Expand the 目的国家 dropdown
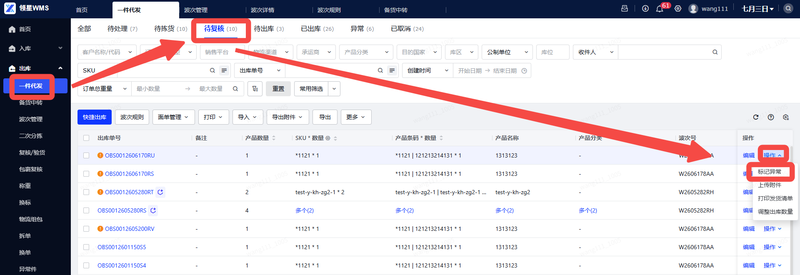Viewport: 800px width, 275px height. click(x=419, y=52)
